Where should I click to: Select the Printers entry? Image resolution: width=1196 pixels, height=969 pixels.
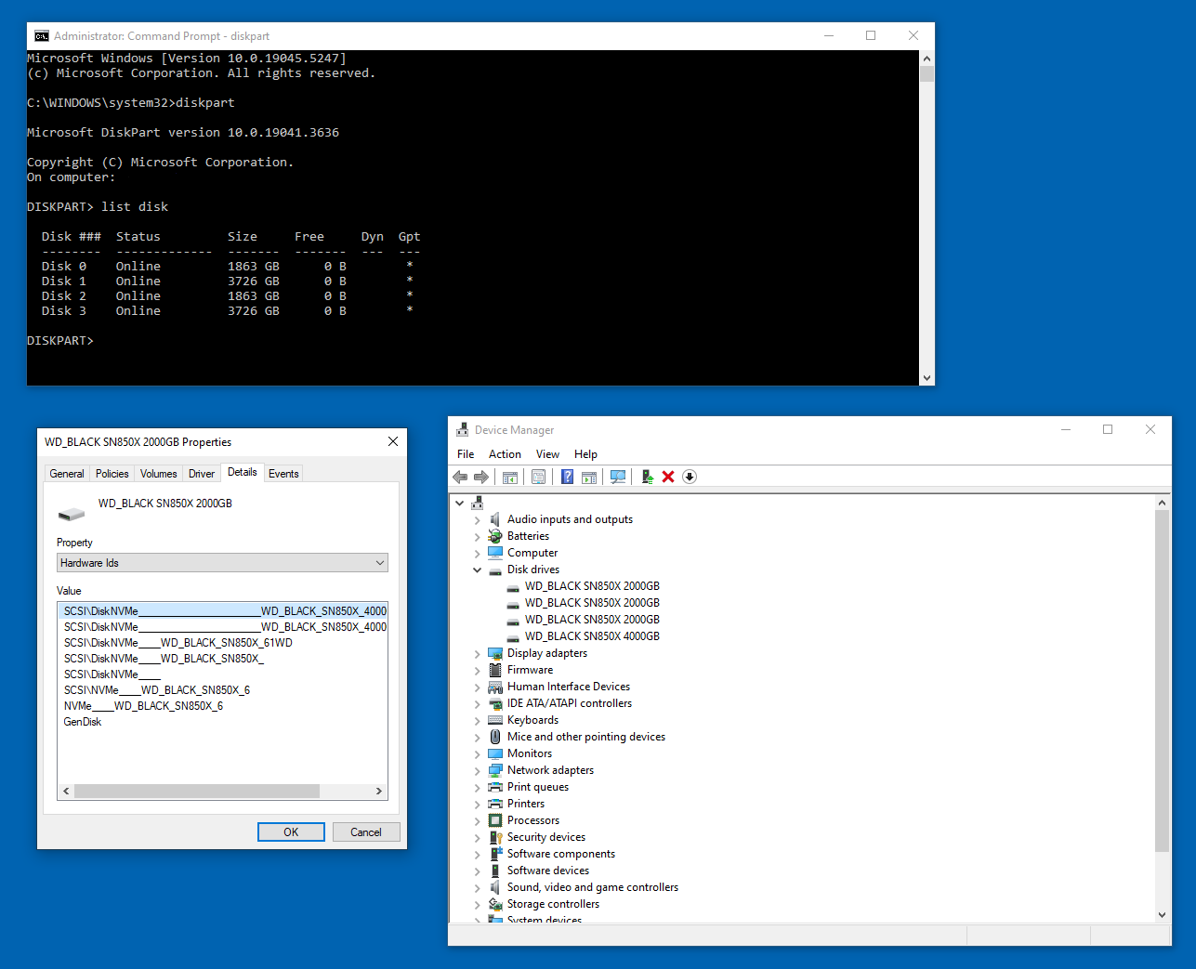pos(526,804)
